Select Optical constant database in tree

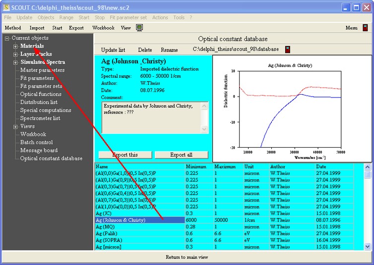pyautogui.click(x=51, y=159)
